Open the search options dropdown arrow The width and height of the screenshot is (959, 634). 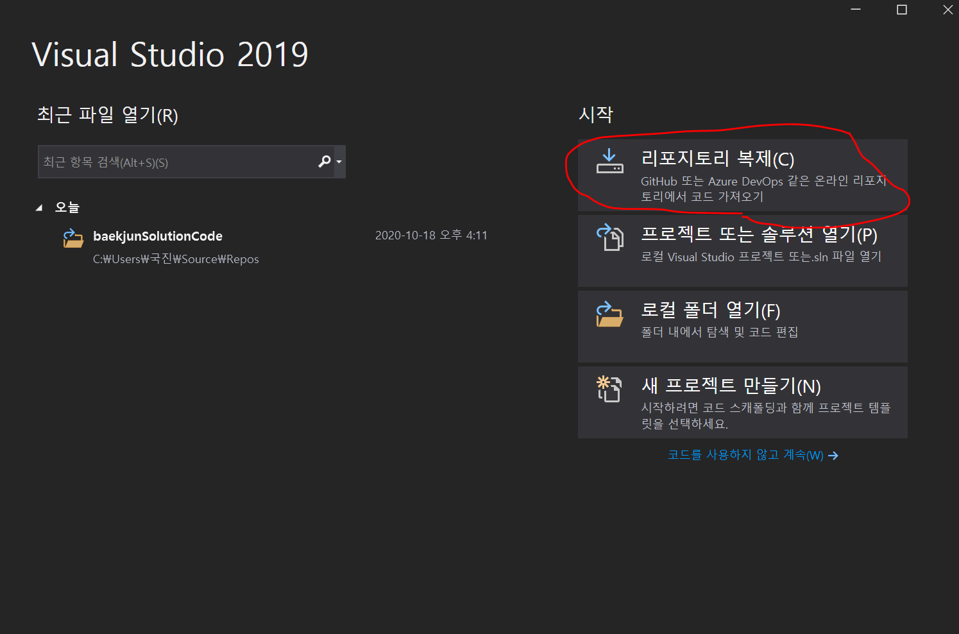coord(339,162)
